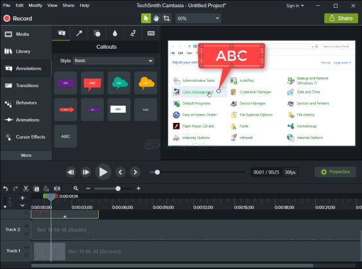The width and height of the screenshot is (362, 269).
Task: Switch to Shapes annotation tab
Action: pos(97,33)
